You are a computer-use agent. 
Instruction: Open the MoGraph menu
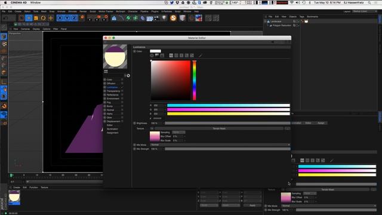click(121, 11)
